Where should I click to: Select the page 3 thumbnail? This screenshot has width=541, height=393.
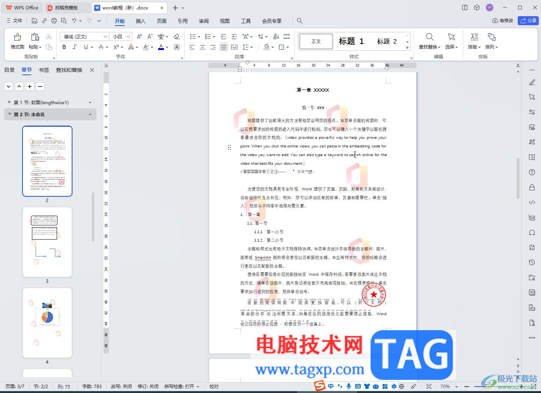pyautogui.click(x=47, y=242)
